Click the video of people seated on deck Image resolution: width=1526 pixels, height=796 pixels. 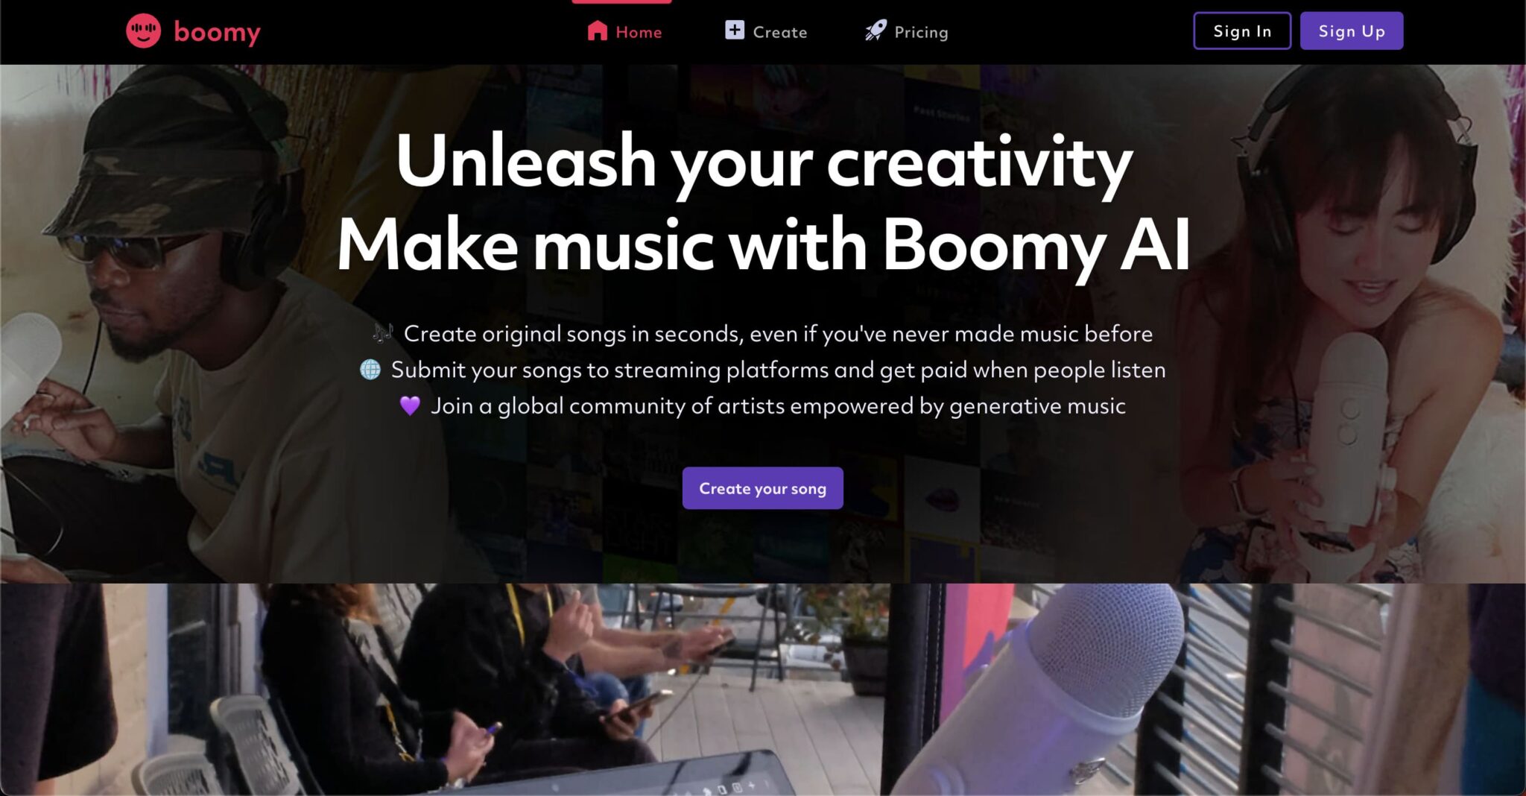tap(477, 689)
